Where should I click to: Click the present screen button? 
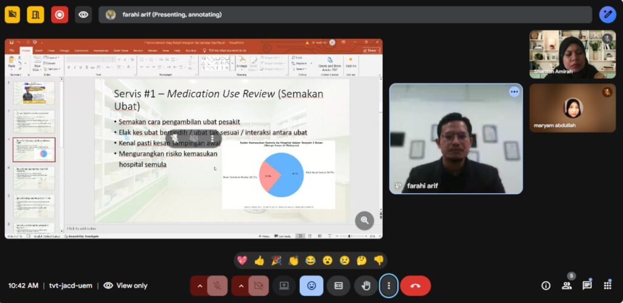[284, 285]
